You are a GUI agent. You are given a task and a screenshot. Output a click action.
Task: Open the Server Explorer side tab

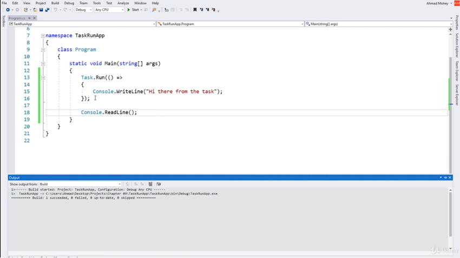(457, 95)
